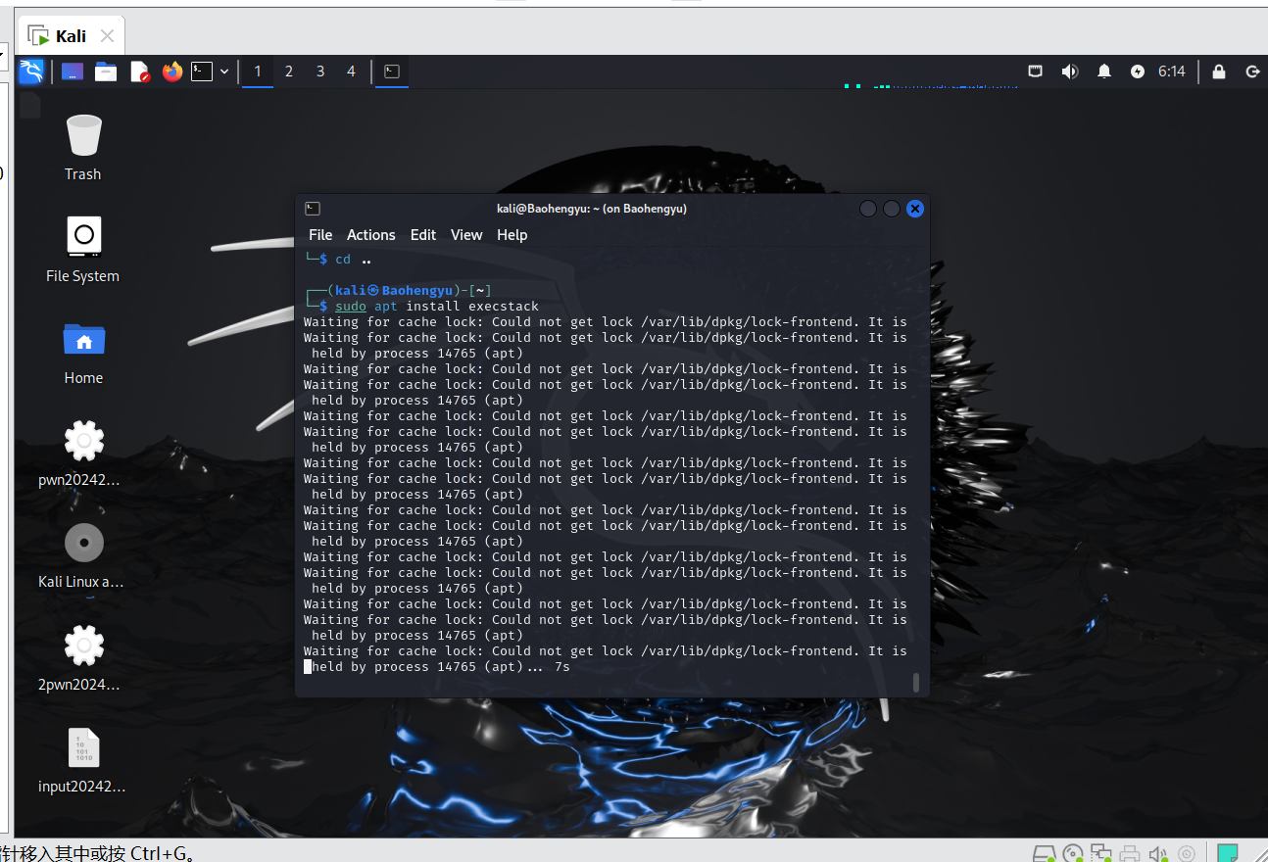
Task: Maximize the terminal window
Action: (891, 209)
